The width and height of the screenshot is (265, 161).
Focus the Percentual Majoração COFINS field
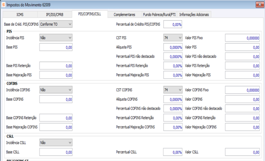(x=174, y=127)
